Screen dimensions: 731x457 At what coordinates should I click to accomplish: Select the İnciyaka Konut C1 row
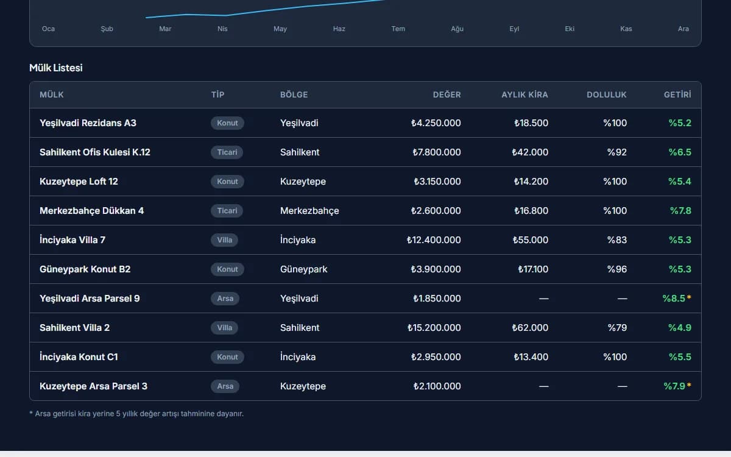pyautogui.click(x=365, y=357)
